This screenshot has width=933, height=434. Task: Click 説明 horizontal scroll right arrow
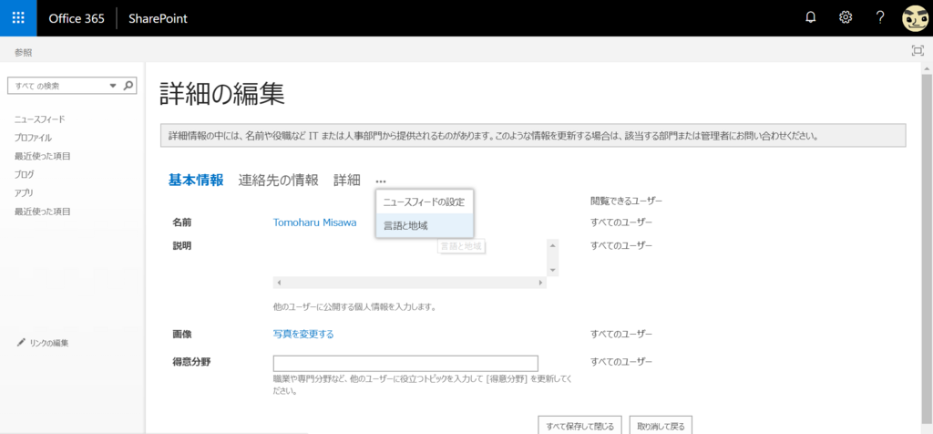coord(541,283)
